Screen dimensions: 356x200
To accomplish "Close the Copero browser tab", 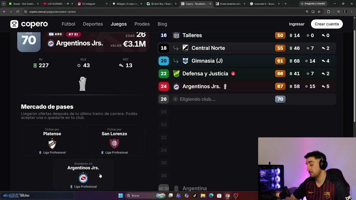I will tap(210, 4).
